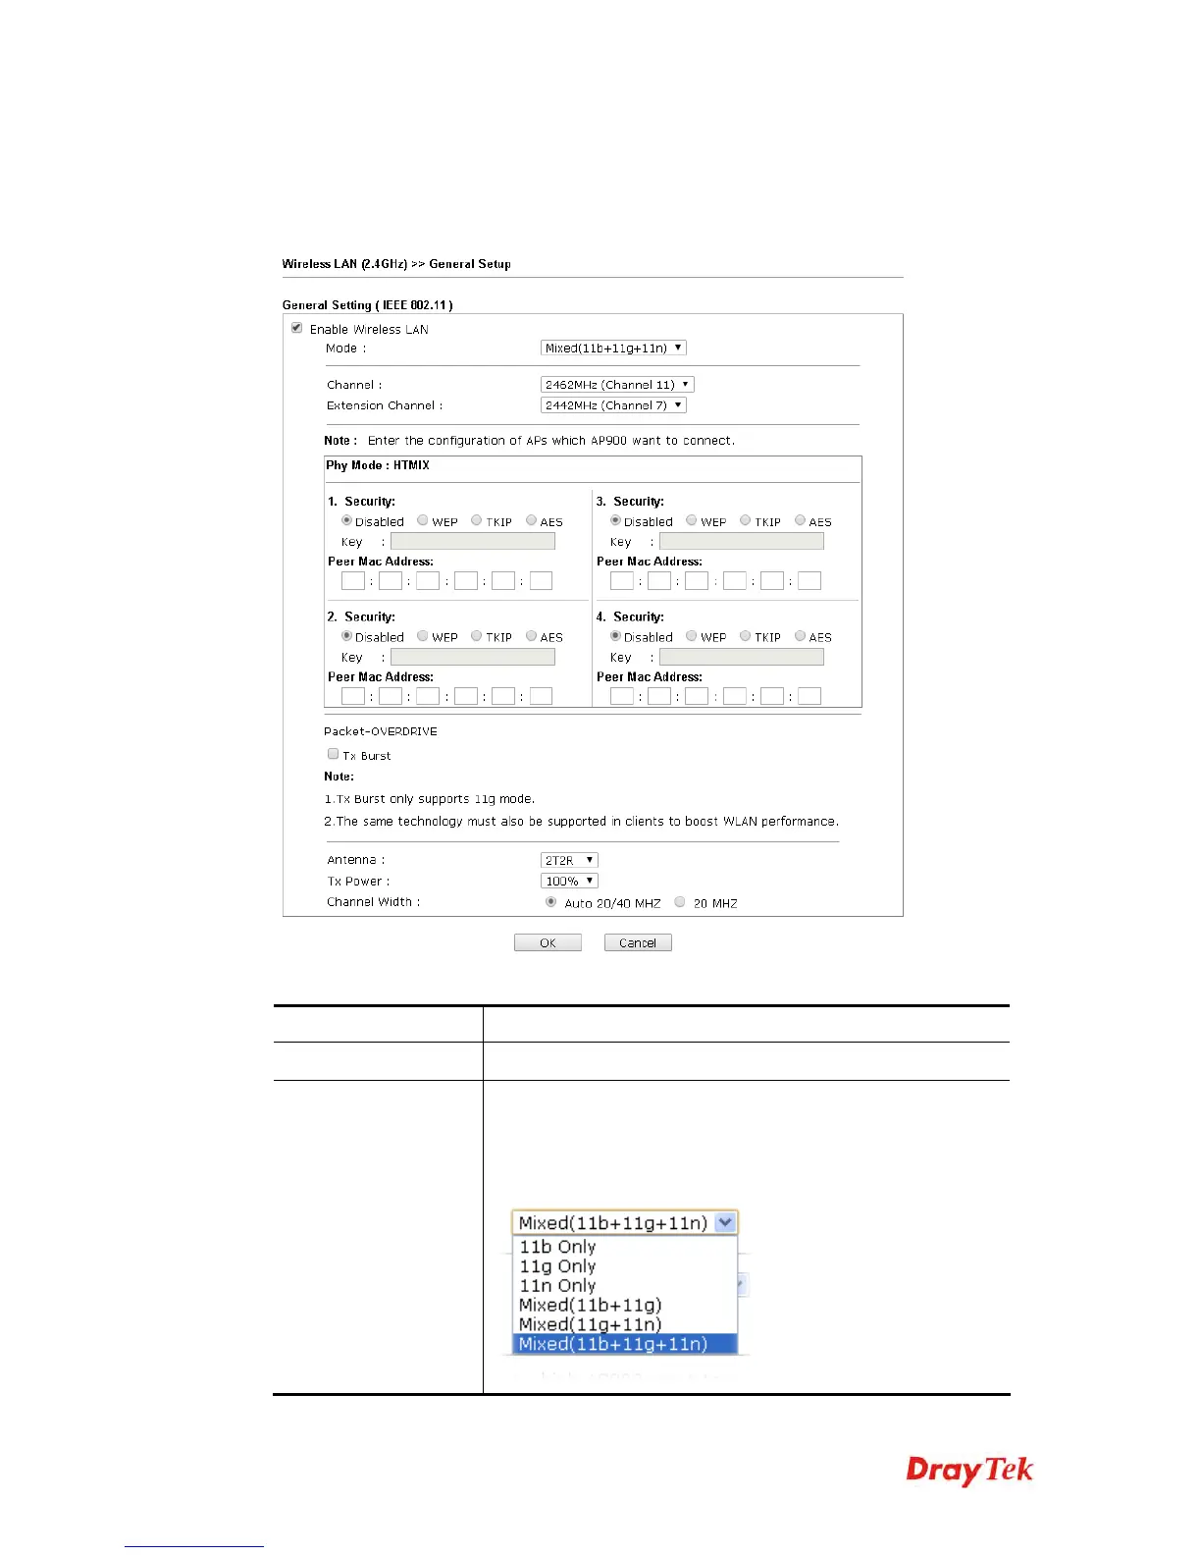
Task: Enable the Tx Burst checkbox
Action: point(333,754)
